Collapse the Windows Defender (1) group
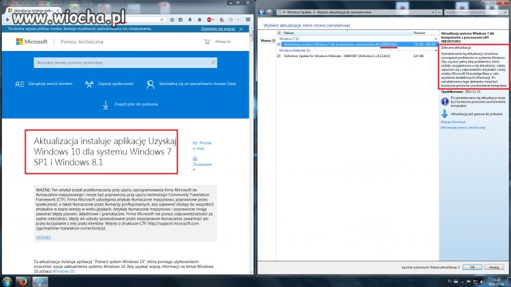The height and width of the screenshot is (287, 511). click(x=435, y=51)
